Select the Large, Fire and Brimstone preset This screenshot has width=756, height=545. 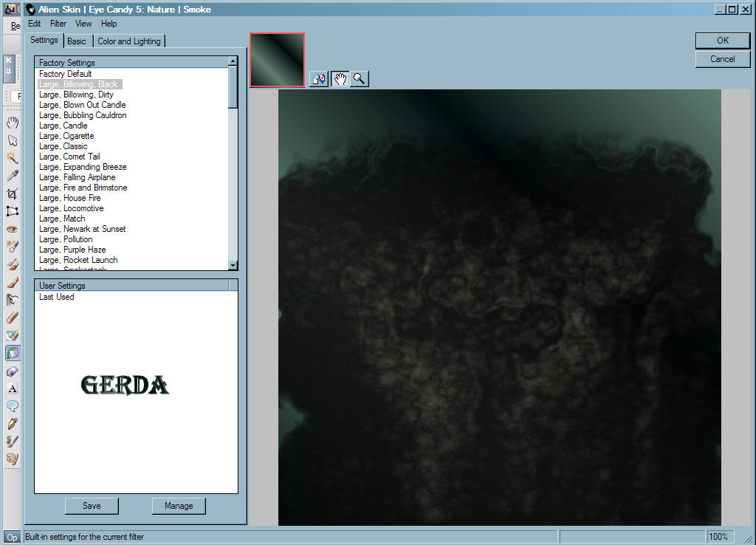tap(83, 188)
